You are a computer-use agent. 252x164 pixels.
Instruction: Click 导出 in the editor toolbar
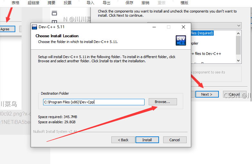coord(107,3)
